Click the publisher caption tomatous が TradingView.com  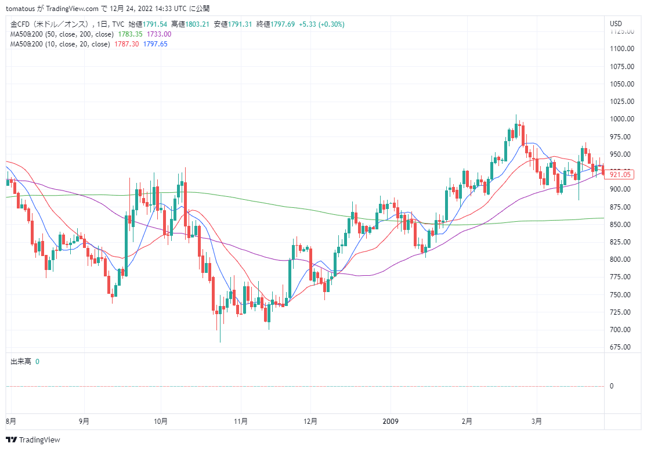pyautogui.click(x=52, y=9)
